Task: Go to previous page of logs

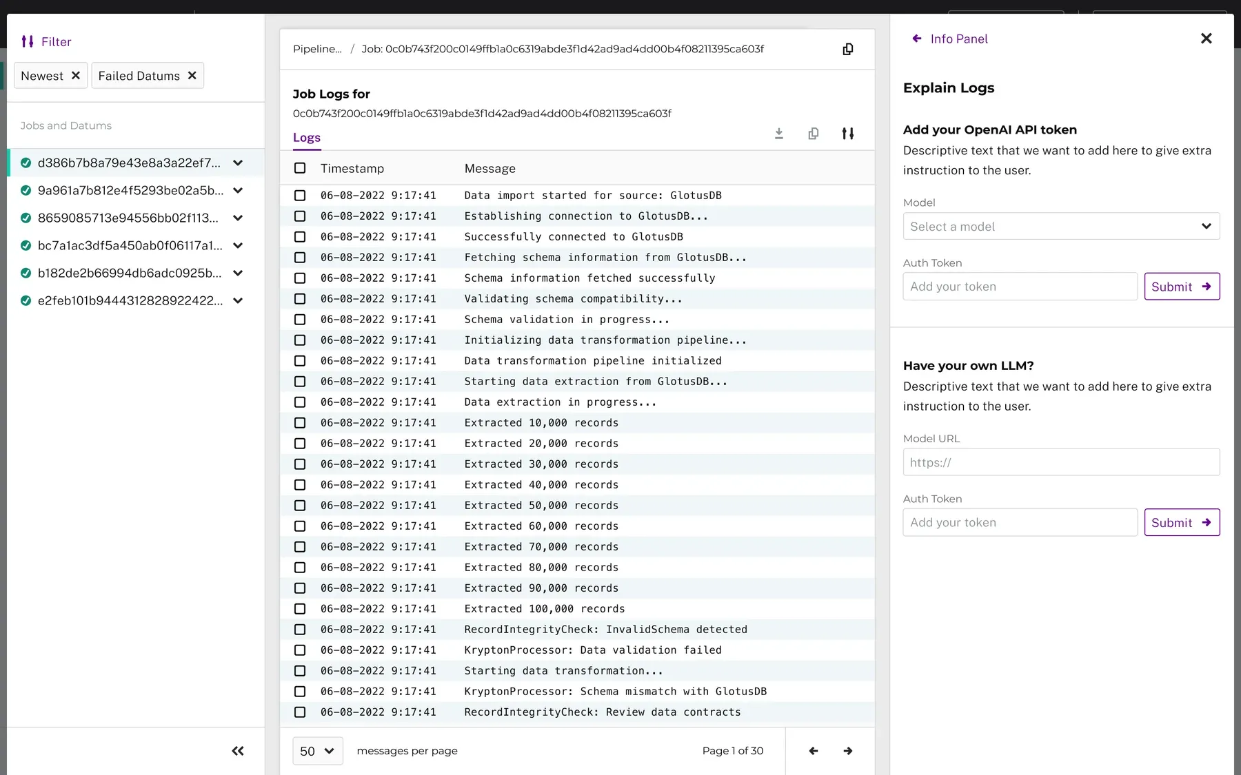Action: [x=814, y=751]
